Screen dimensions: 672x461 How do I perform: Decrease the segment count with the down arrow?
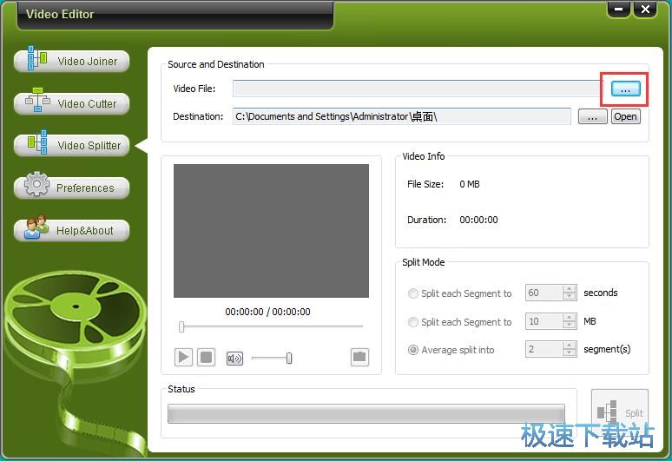570,352
